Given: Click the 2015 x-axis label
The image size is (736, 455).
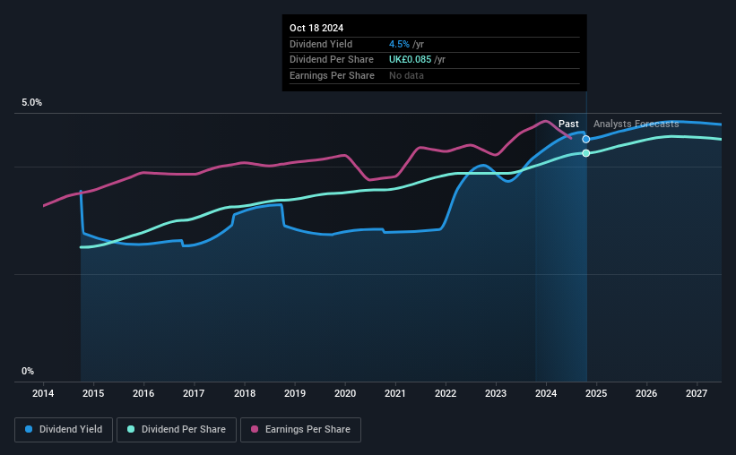Looking at the screenshot, I should [x=93, y=393].
